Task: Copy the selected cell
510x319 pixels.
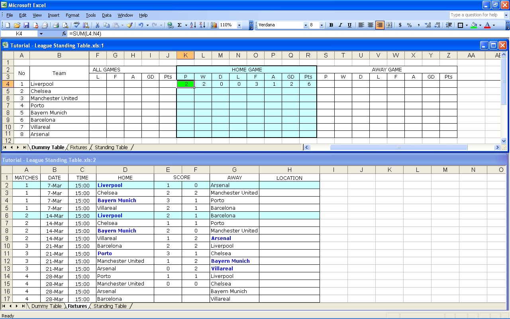Action: coord(107,25)
